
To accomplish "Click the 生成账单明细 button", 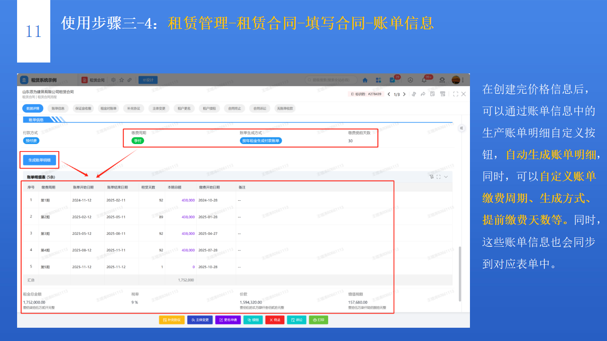I will pyautogui.click(x=39, y=160).
